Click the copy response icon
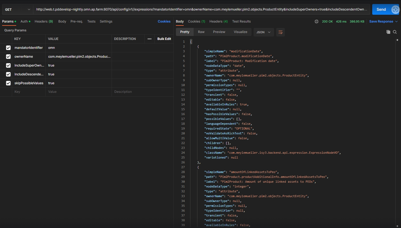 pos(388,32)
